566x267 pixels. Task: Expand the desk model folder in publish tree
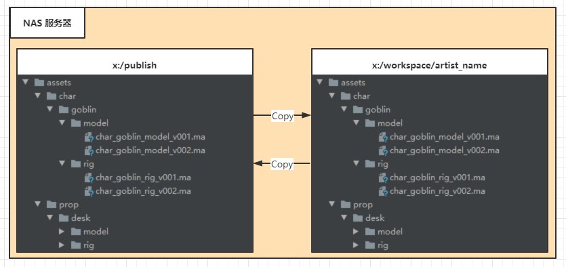(62, 231)
